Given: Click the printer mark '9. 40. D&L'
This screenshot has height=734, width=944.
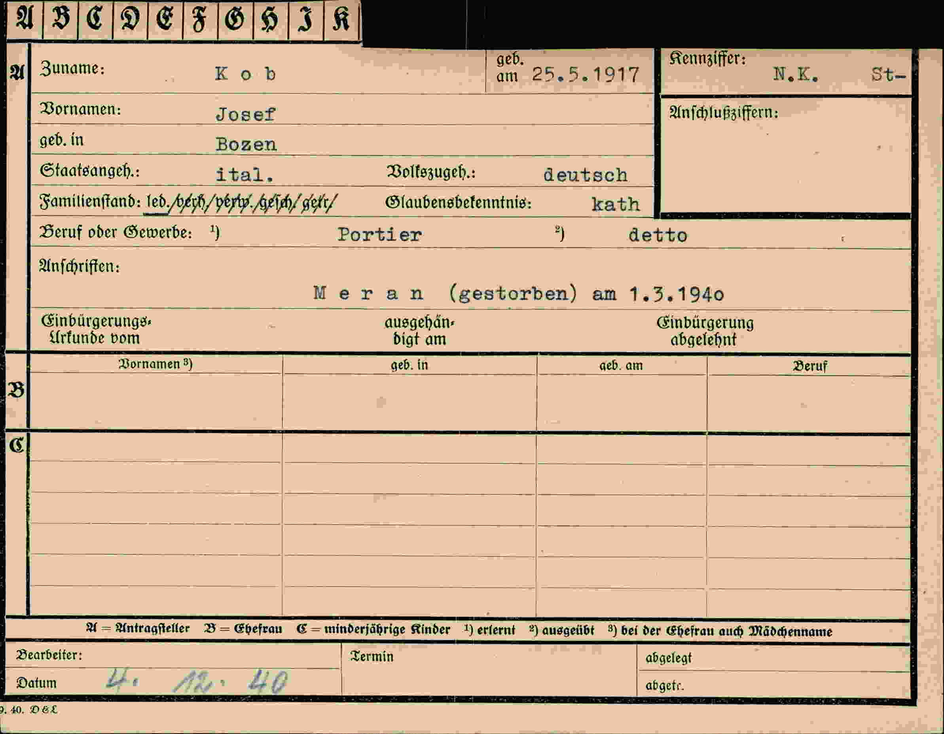Looking at the screenshot, I should pos(28,710).
